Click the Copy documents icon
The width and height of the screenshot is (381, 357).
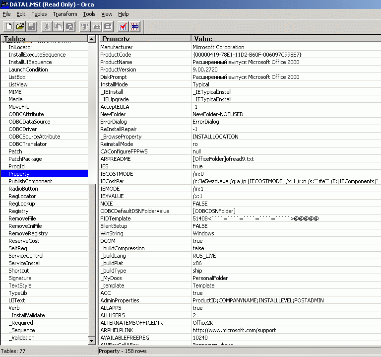(59, 26)
